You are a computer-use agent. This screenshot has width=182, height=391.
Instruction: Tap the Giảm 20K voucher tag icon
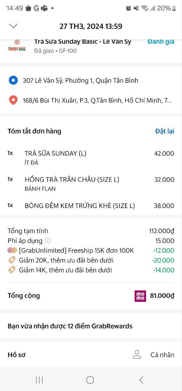click(x=12, y=260)
